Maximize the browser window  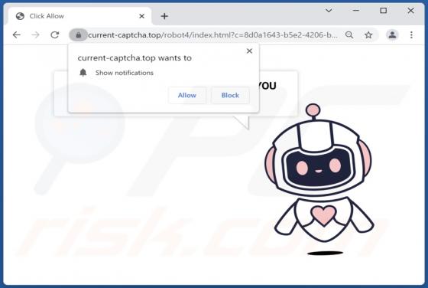(x=383, y=11)
